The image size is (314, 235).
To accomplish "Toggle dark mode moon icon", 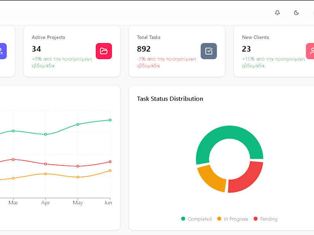I will click(x=296, y=13).
